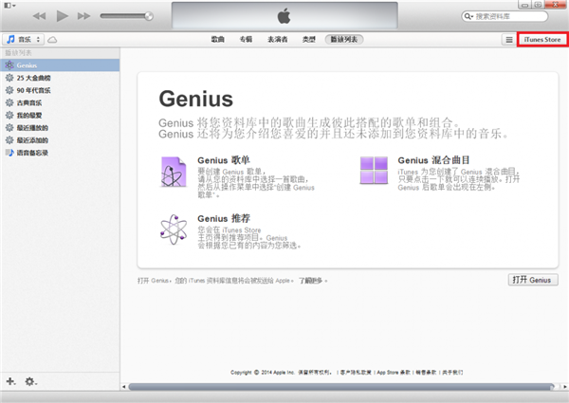This screenshot has height=403, width=569.
Task: Click the Play button in playback controls
Action: pyautogui.click(x=63, y=16)
